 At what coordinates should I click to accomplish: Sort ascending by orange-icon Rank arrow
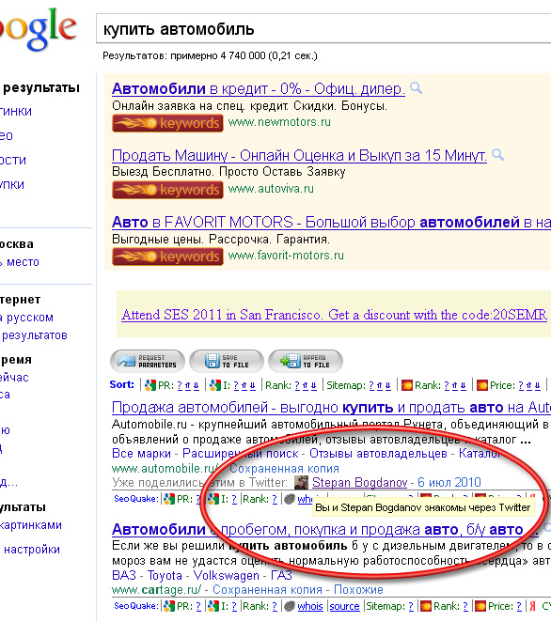click(454, 385)
